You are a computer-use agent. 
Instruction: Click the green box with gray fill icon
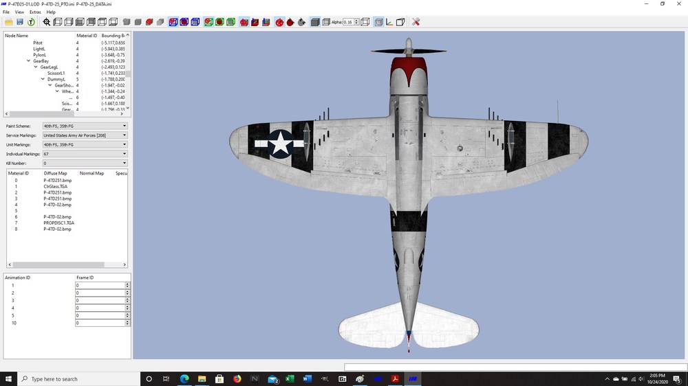[x=230, y=22]
